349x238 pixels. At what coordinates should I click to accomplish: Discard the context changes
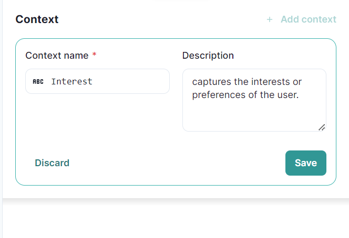point(52,163)
